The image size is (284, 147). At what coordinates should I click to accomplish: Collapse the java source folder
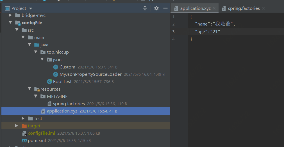click(x=29, y=45)
